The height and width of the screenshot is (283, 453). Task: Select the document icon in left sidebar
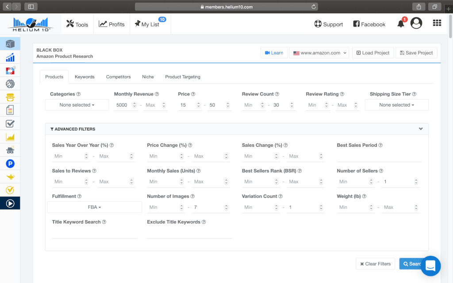(10, 110)
